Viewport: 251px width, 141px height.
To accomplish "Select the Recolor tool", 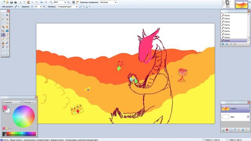I will [7, 43].
